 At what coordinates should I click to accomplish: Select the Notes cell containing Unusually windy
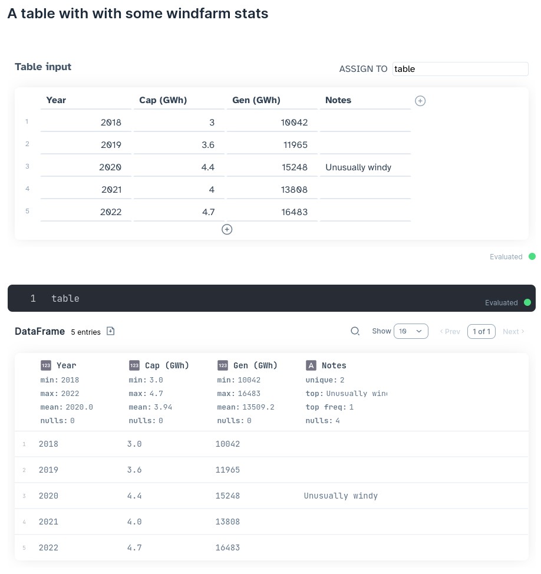[365, 167]
